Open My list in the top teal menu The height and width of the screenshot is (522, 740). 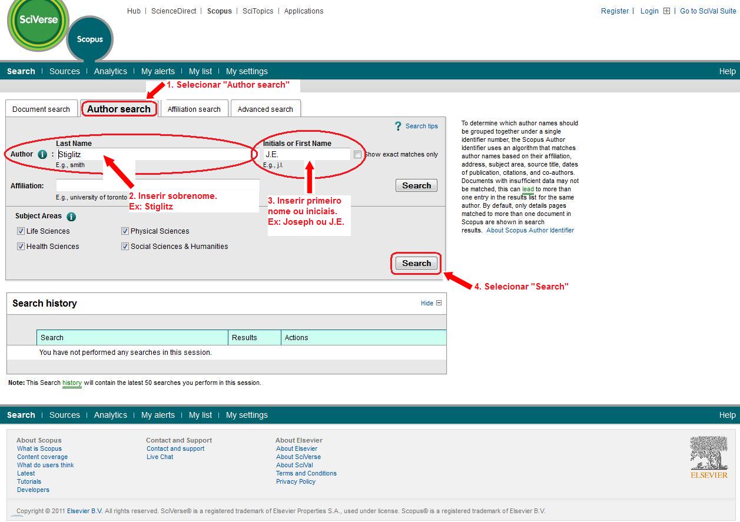pyautogui.click(x=200, y=71)
